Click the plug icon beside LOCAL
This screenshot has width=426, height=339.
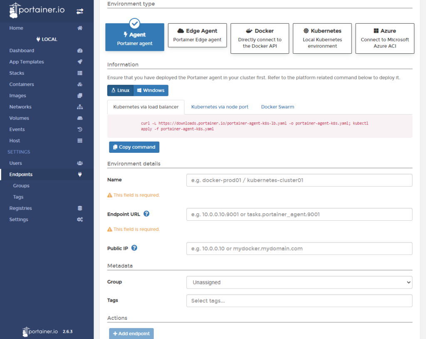coord(38,39)
